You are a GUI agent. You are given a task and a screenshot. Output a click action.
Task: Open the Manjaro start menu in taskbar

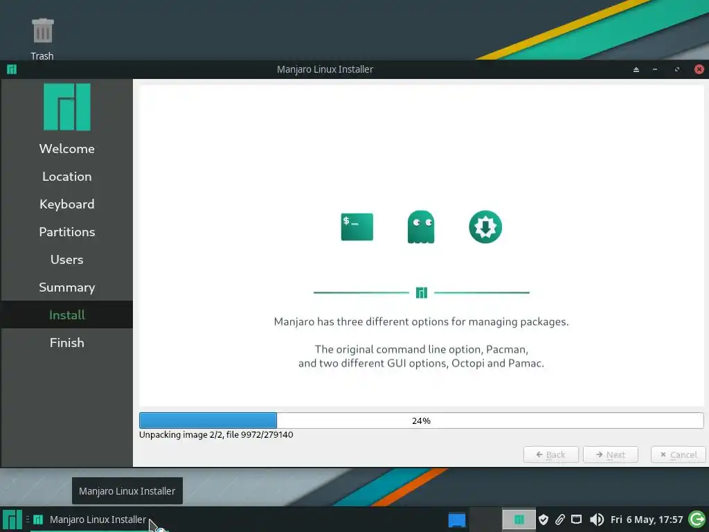(12, 520)
